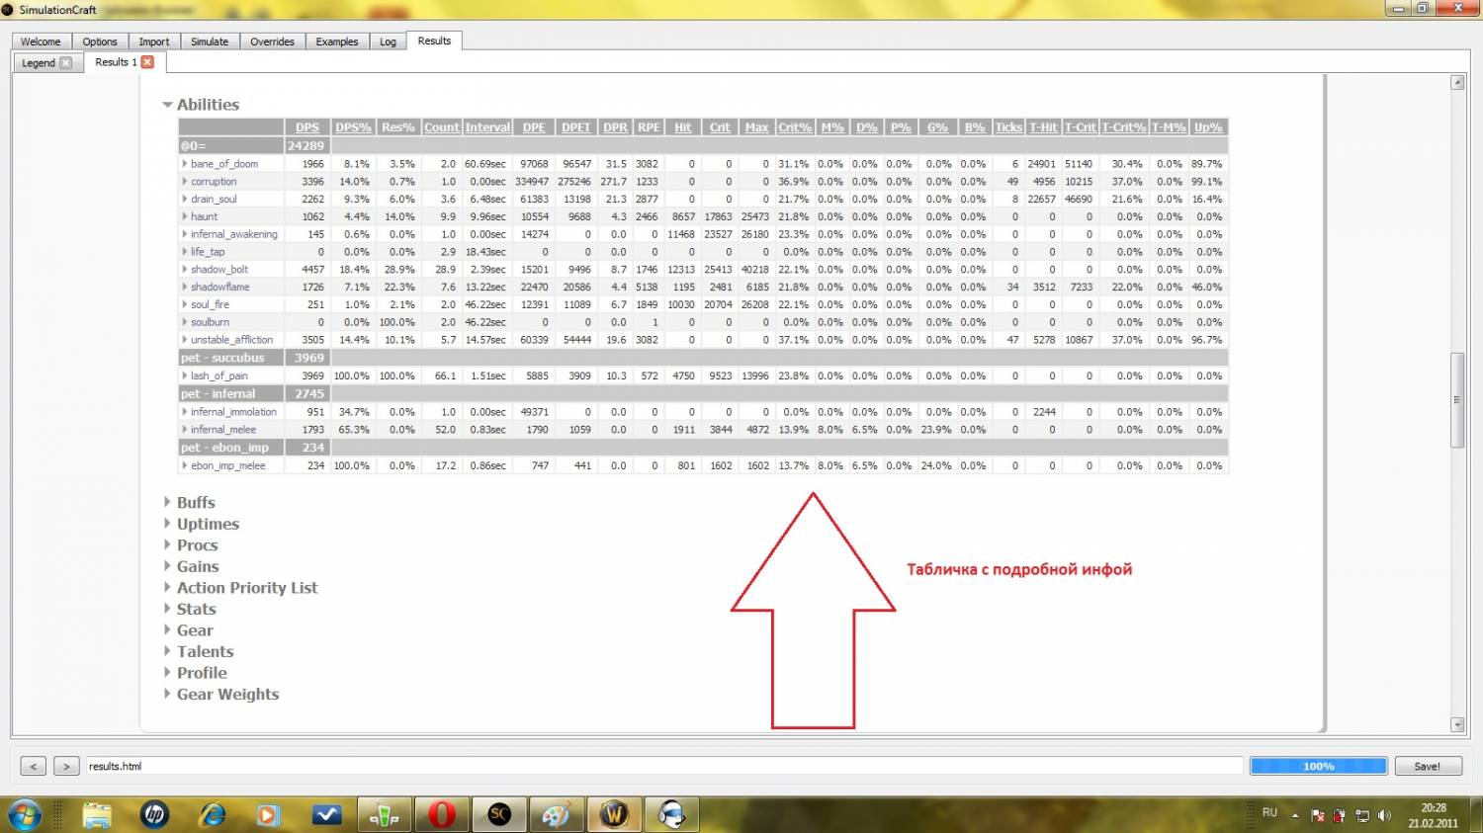
Task: Expand the bane_of_doom ability row
Action: pos(185,164)
